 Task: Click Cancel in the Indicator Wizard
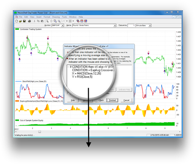click(x=126, y=100)
